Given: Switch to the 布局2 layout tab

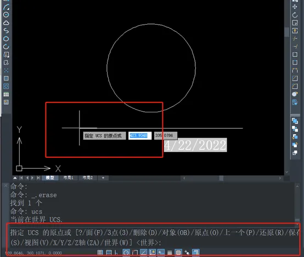Looking at the screenshot, I should click(x=87, y=178).
